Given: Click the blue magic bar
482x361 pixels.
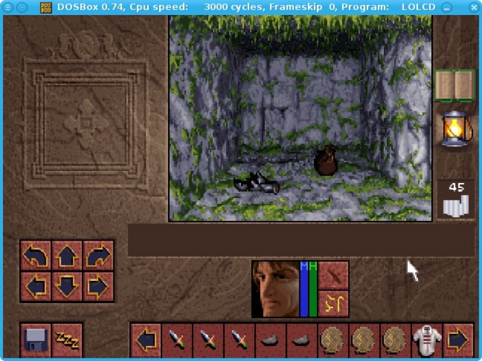Looking at the screenshot, I should click(304, 292).
